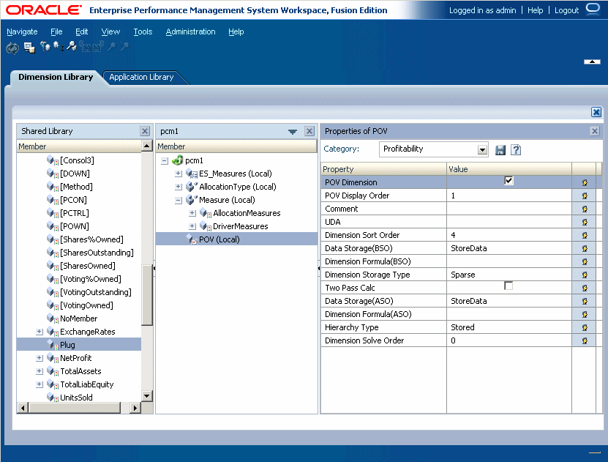608x462 pixels.
Task: Click the bulb icon for POV Dimension
Action: [585, 183]
